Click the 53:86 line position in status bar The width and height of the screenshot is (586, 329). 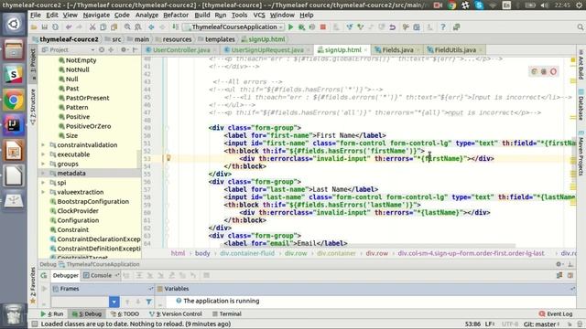pos(472,324)
